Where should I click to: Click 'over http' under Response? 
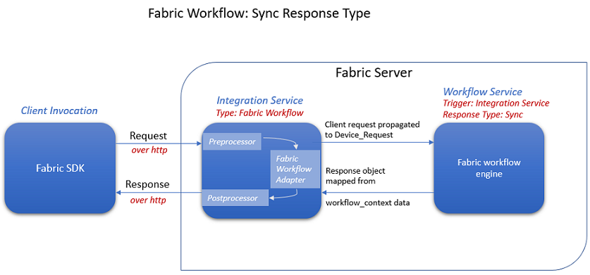pyautogui.click(x=148, y=200)
